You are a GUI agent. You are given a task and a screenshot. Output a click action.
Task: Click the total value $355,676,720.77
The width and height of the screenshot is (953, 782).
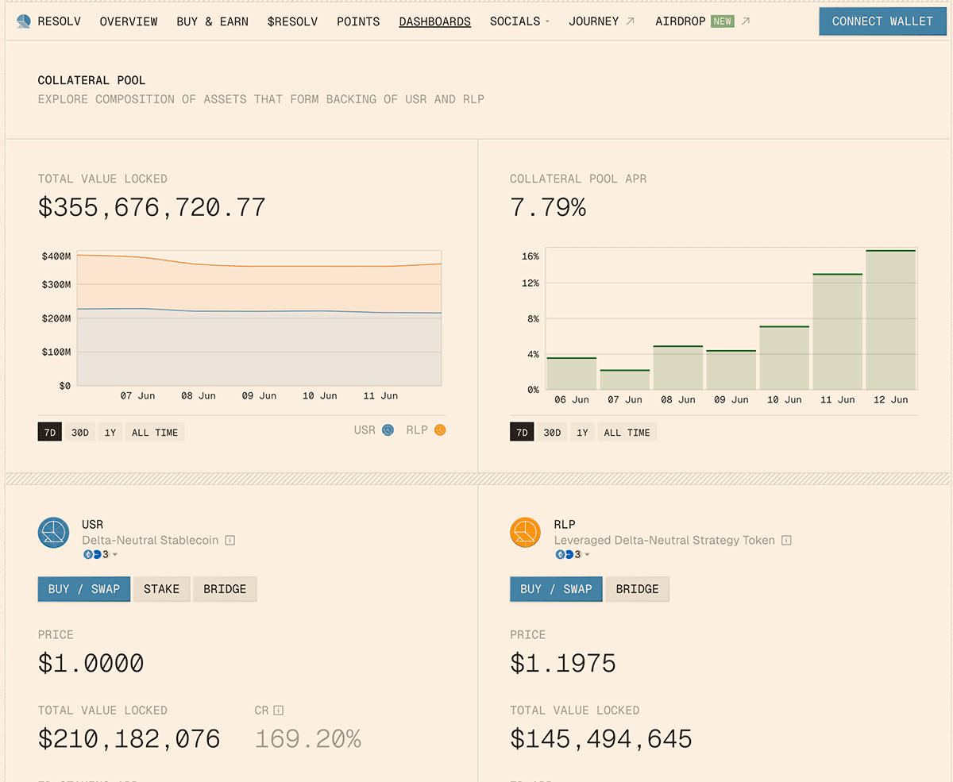(152, 208)
